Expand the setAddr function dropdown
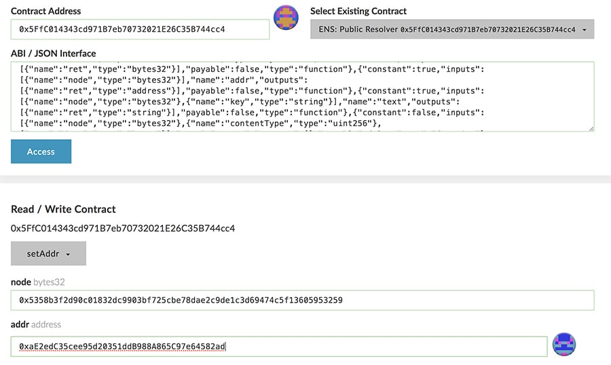Image resolution: width=611 pixels, height=365 pixels. [48, 254]
